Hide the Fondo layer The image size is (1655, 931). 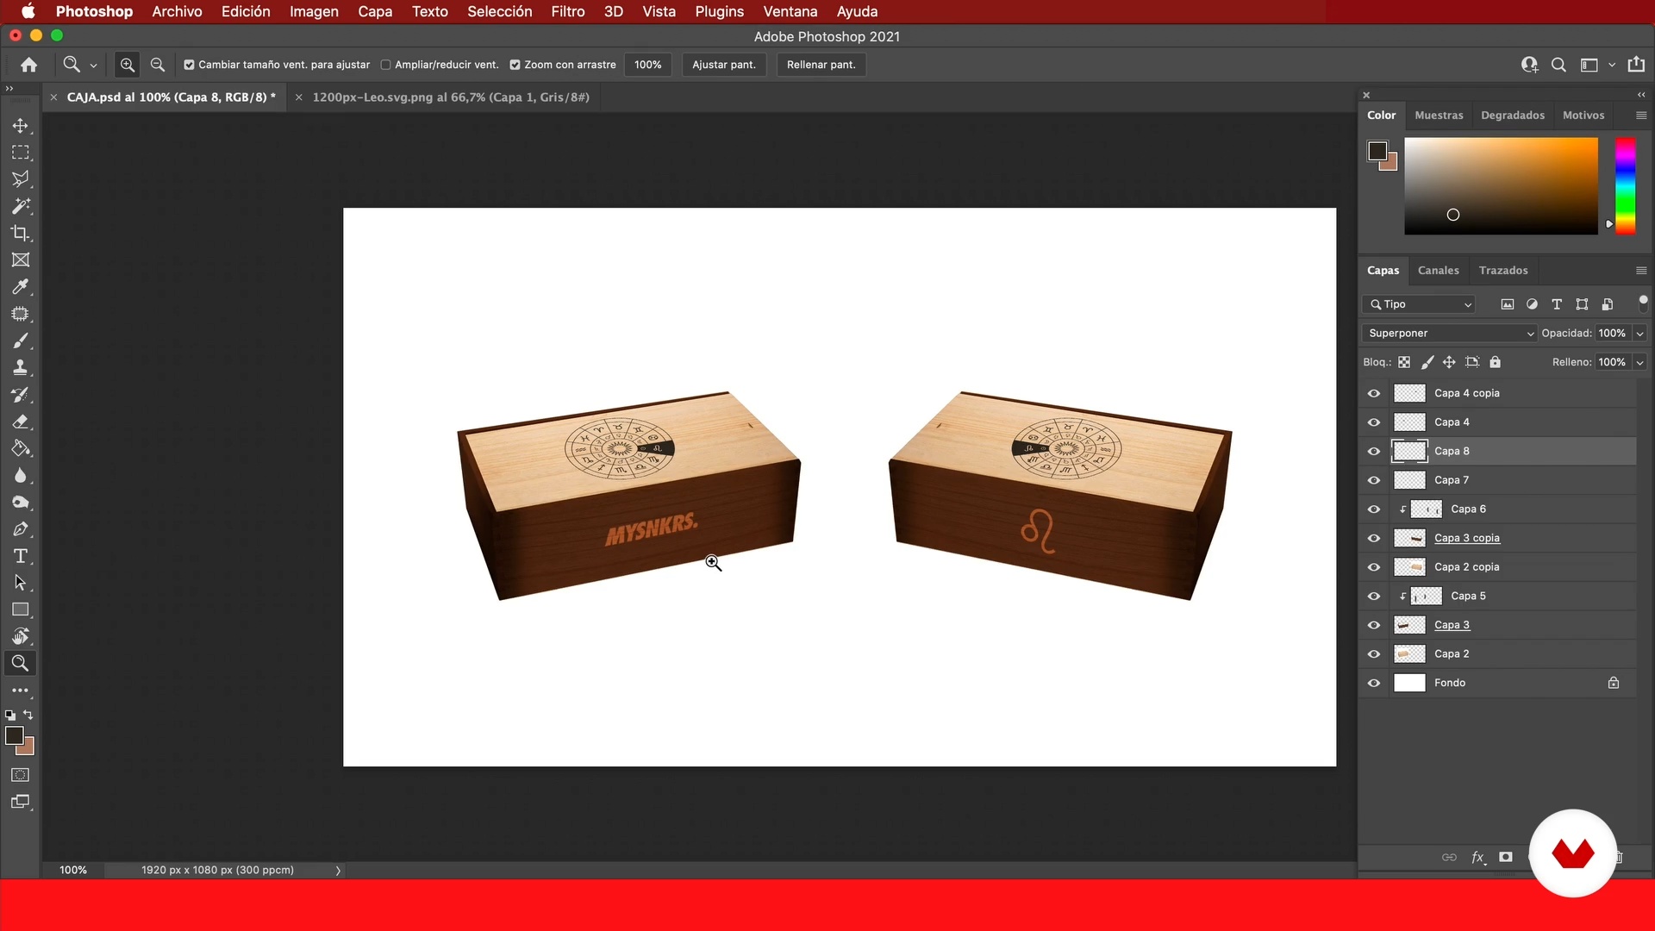tap(1374, 683)
